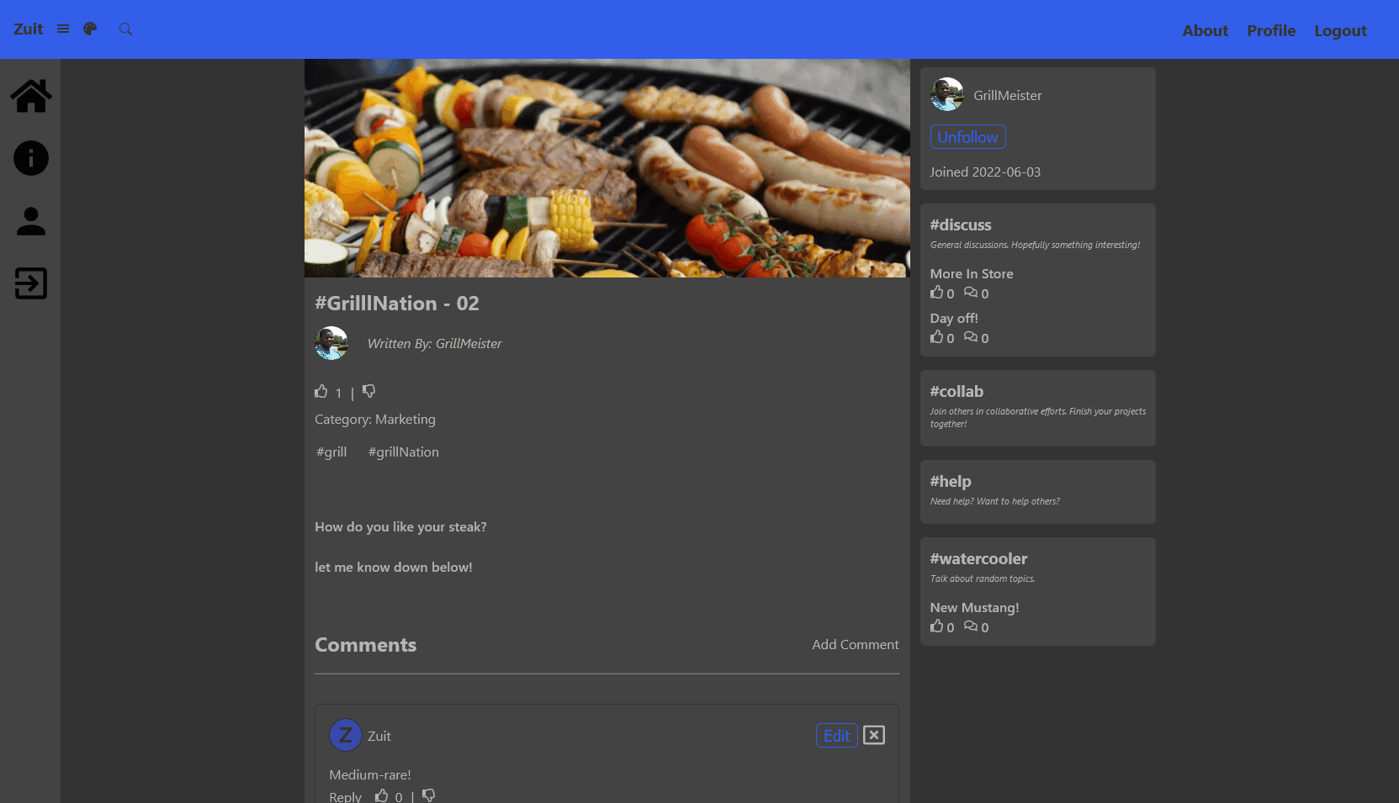This screenshot has height=803, width=1399.
Task: Click like icon under More In Store
Action: coord(937,292)
